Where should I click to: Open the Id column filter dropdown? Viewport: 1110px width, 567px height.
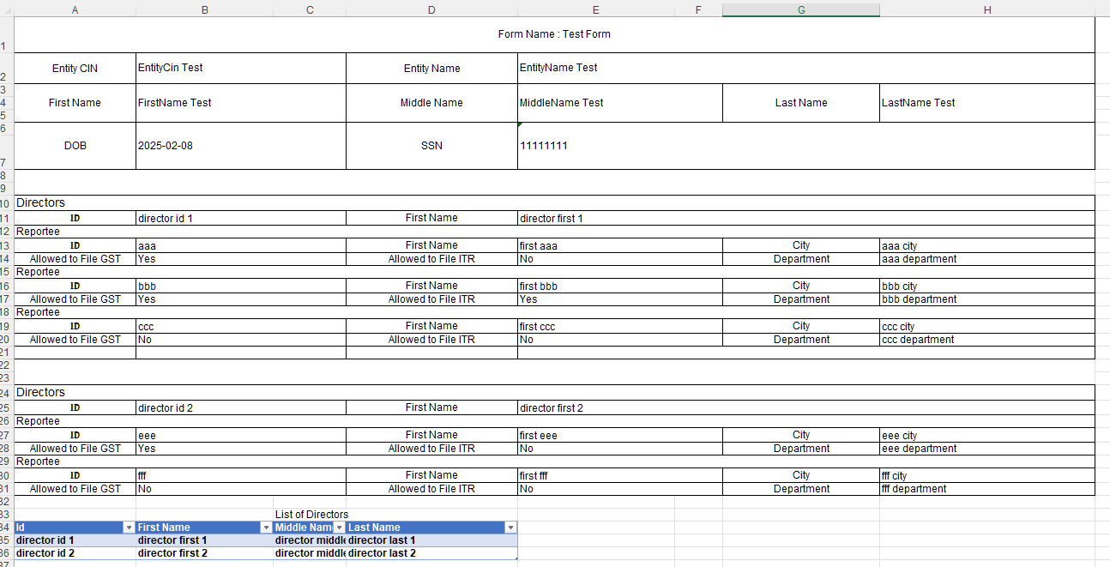129,528
